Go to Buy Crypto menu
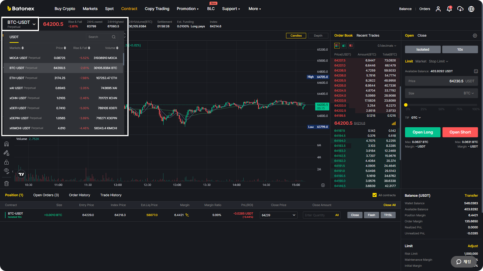 tap(65, 9)
